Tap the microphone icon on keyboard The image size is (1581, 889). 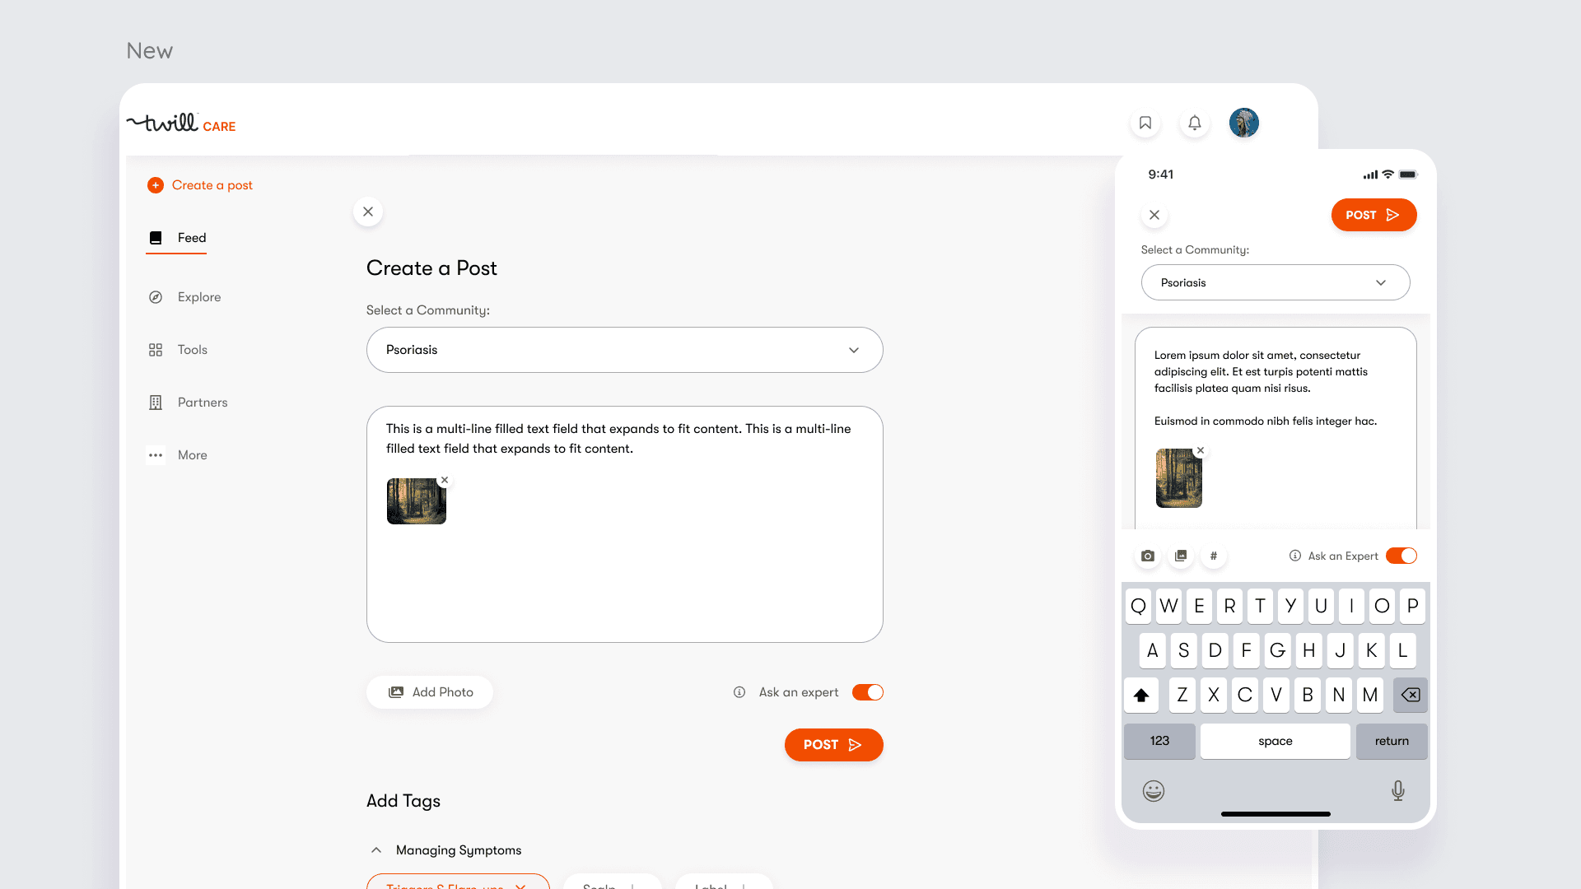1398,791
